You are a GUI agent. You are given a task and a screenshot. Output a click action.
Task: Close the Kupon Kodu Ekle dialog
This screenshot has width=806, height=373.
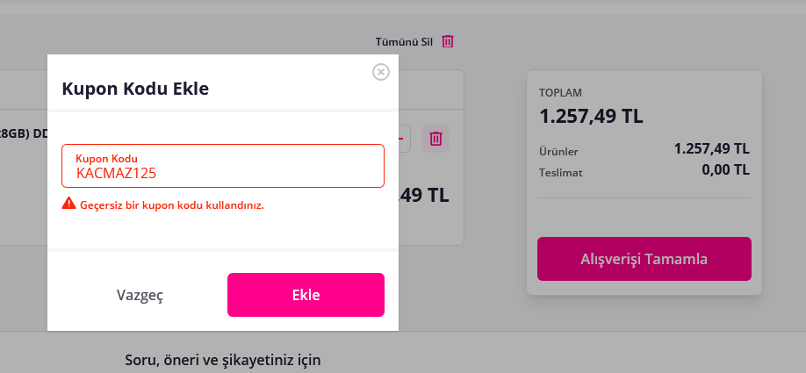(381, 72)
